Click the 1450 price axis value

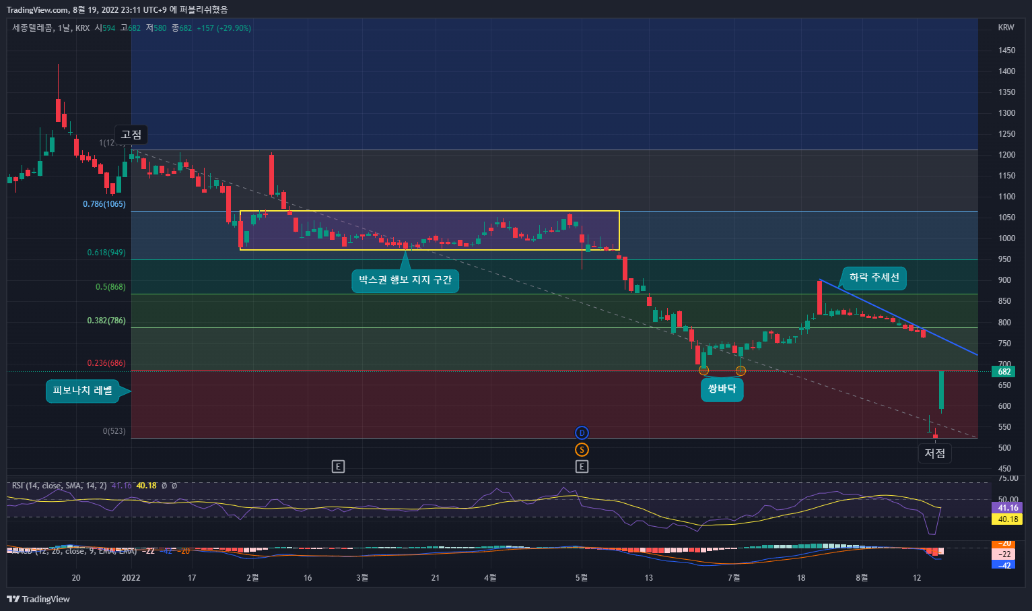point(1007,51)
